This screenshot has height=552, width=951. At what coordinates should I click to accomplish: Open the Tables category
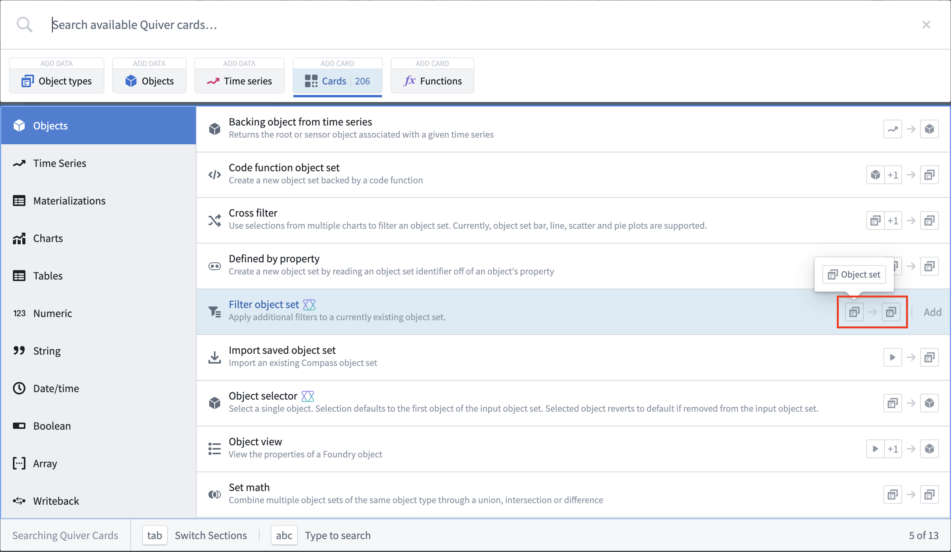pyautogui.click(x=99, y=276)
